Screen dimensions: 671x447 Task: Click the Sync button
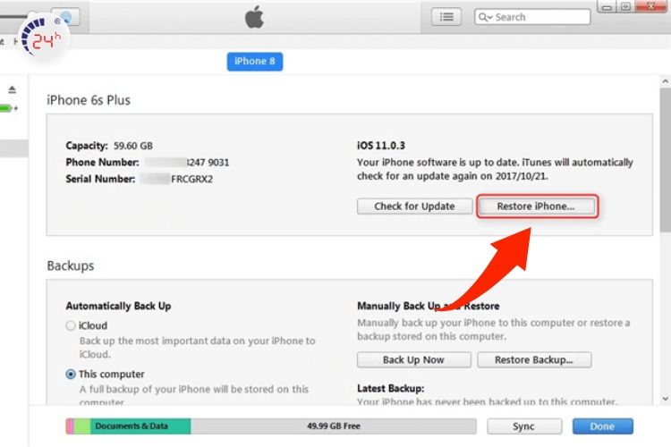coord(523,426)
